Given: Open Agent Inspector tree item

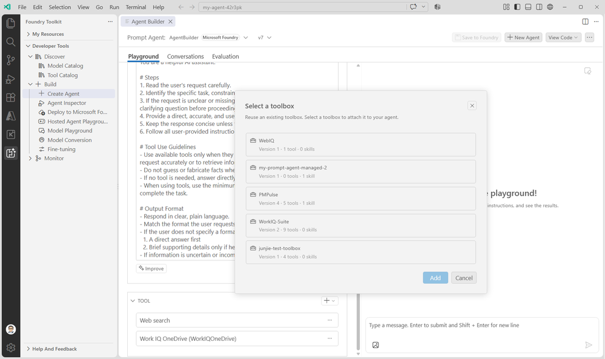Looking at the screenshot, I should point(67,103).
